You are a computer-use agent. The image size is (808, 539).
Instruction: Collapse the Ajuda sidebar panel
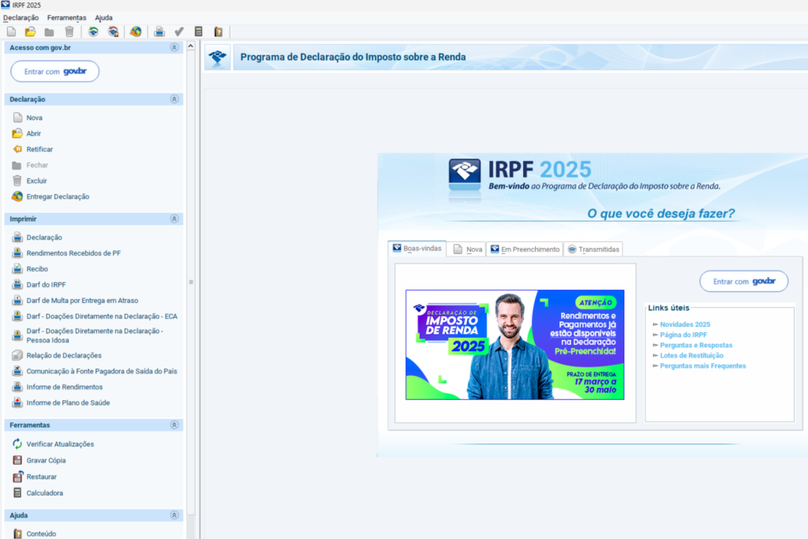tap(174, 515)
